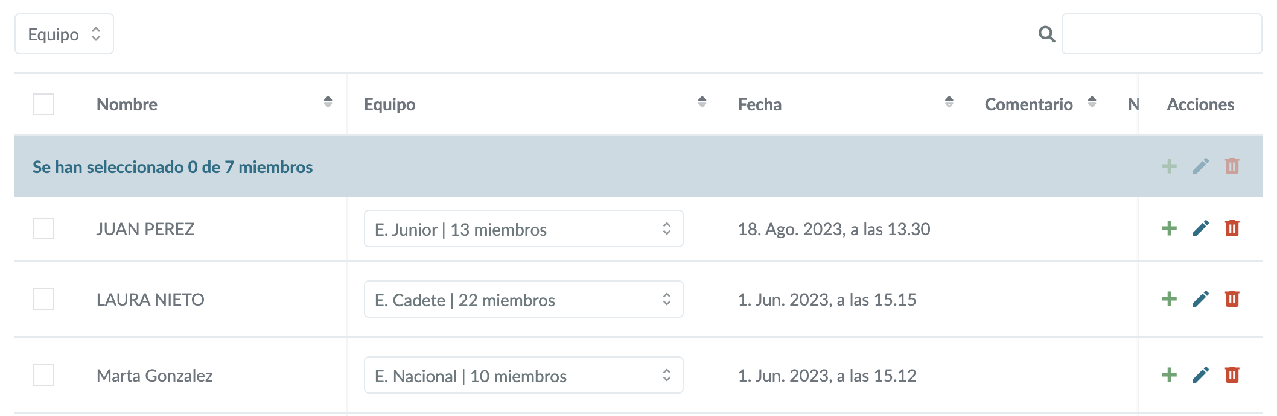Edit the JUAN PEREZ row with pencil icon
Screen dimensions: 1277x416
point(1200,228)
